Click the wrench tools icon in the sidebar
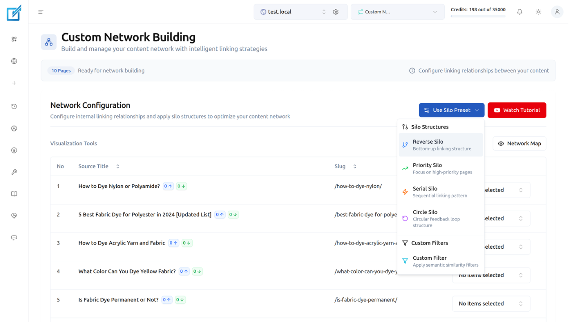The width and height of the screenshot is (572, 322). [x=14, y=172]
